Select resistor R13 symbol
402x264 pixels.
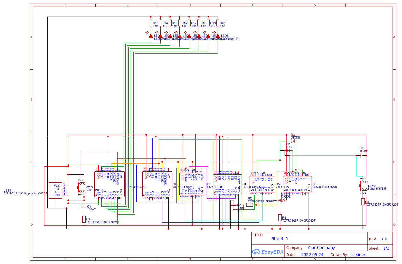coord(151,23)
